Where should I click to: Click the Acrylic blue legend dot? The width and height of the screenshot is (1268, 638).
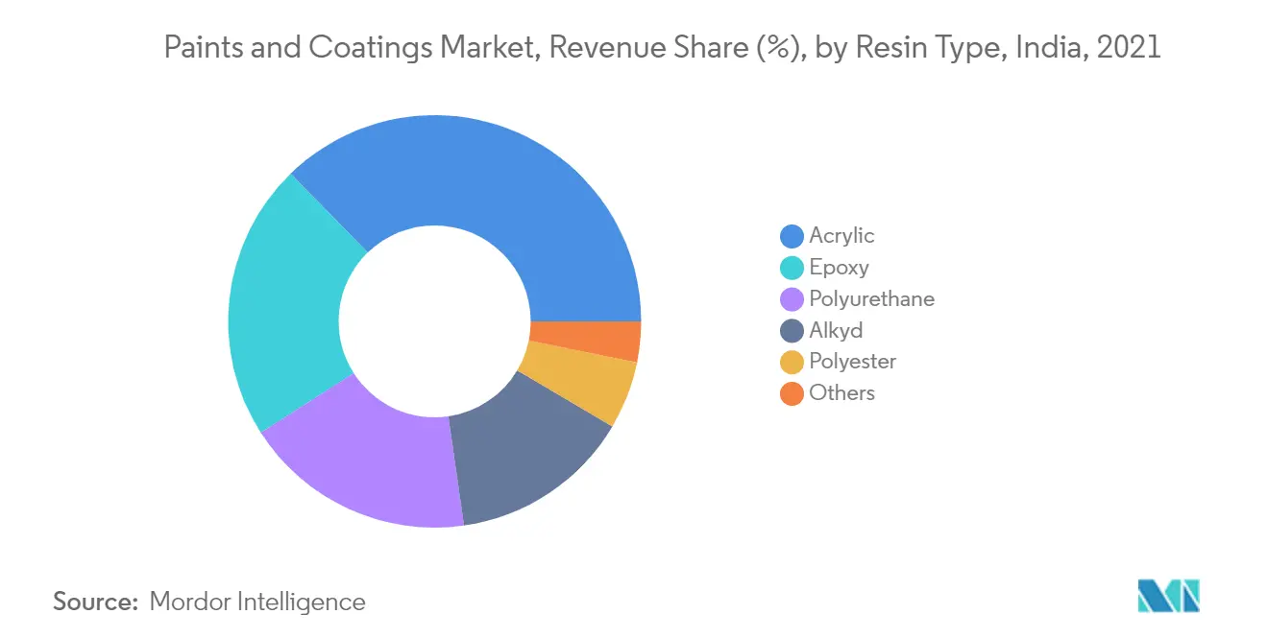[x=792, y=236]
